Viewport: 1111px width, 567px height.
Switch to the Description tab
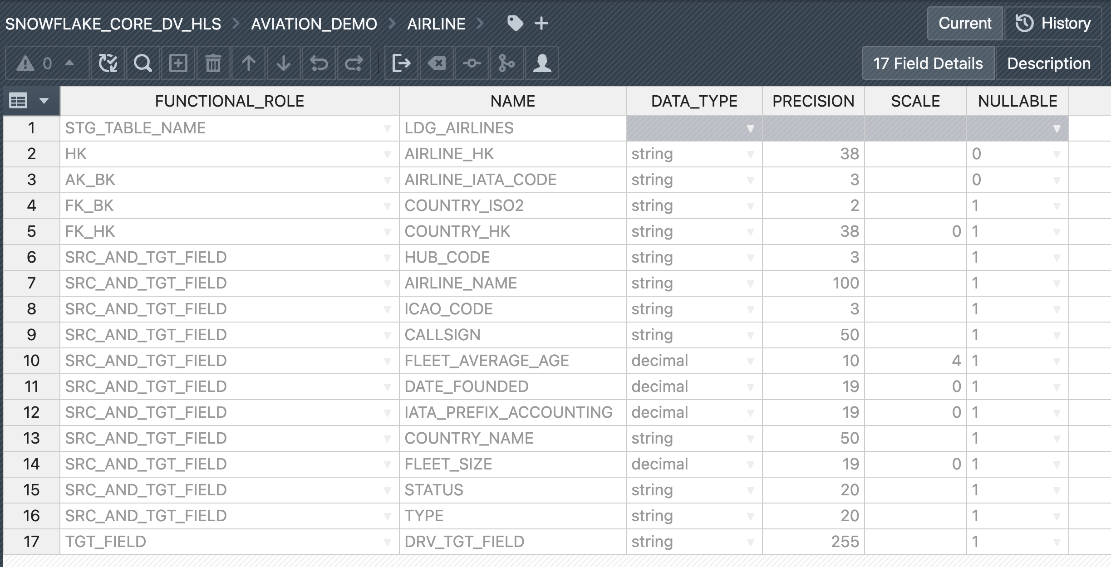pos(1048,63)
